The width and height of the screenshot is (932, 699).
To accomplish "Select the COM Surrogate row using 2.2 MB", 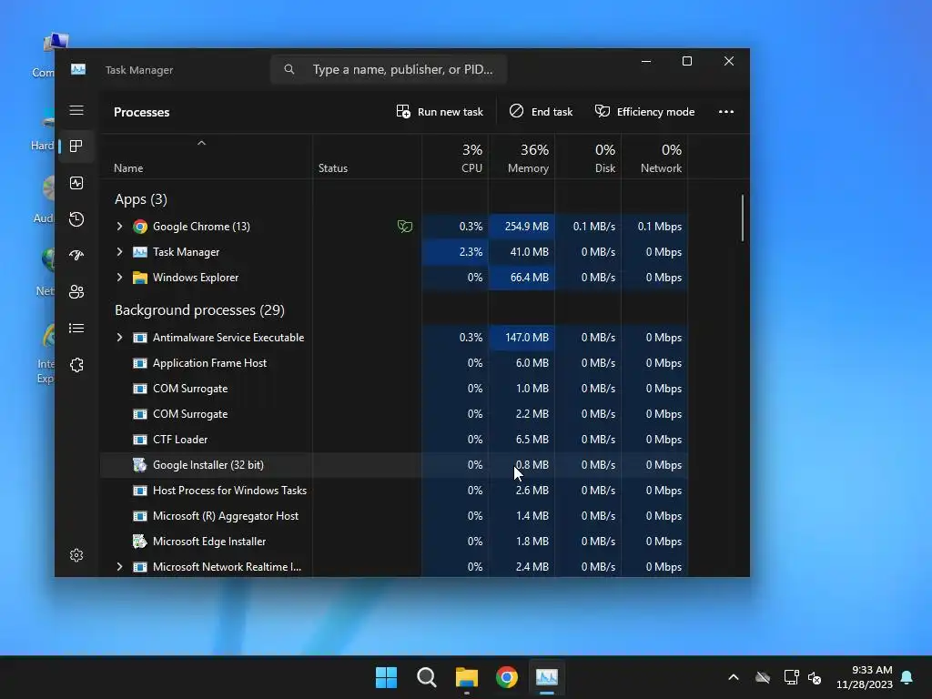I will [x=395, y=414].
